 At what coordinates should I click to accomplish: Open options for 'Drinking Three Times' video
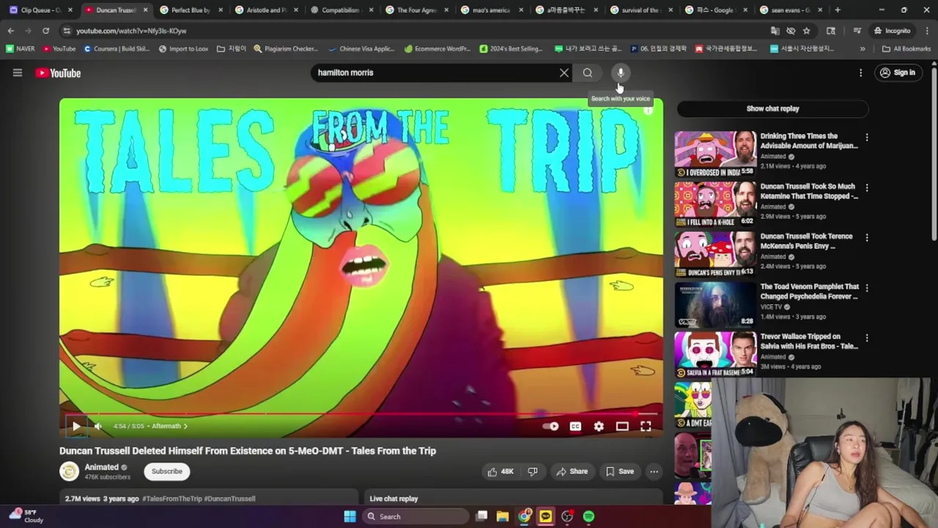[x=867, y=138]
